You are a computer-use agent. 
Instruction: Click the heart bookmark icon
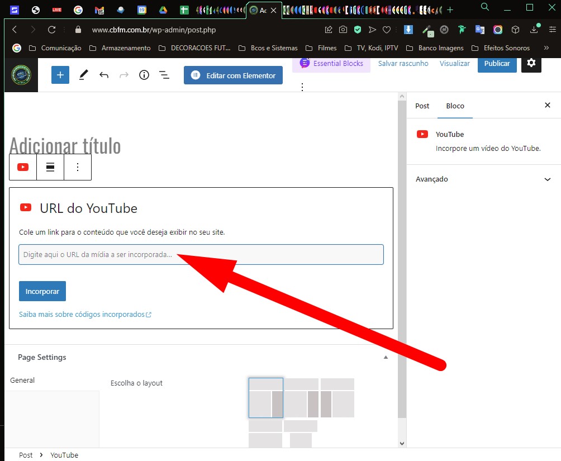(387, 30)
